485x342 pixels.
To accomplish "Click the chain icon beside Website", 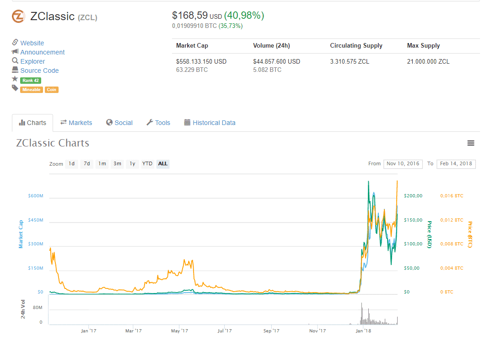I will coord(15,43).
